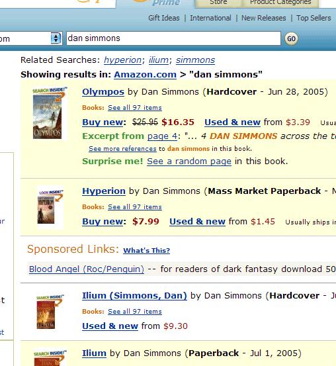This screenshot has height=366, width=336.
Task: Open the search category dropdown arrows
Action: (x=56, y=38)
